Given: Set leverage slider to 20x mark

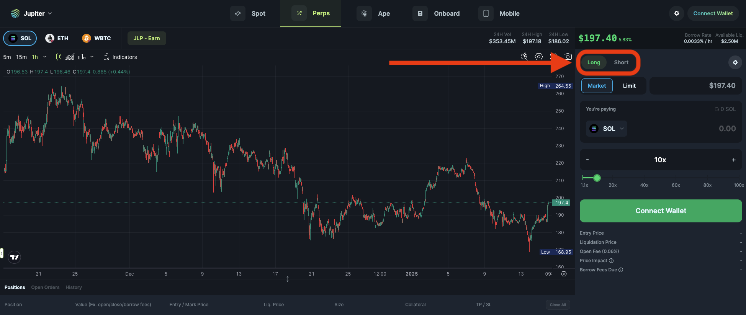Looking at the screenshot, I should [x=613, y=185].
